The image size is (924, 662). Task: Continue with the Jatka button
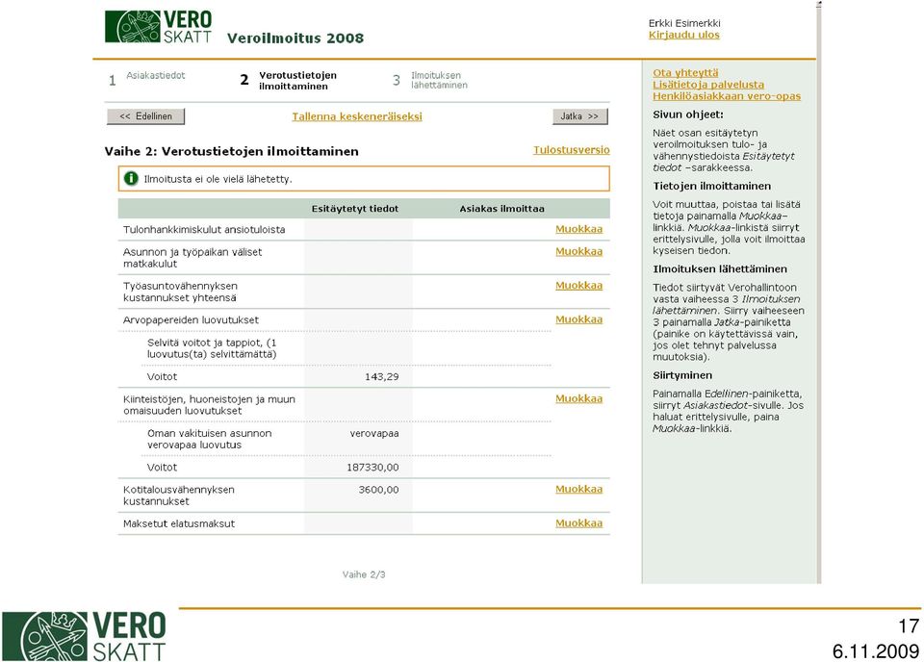point(579,116)
